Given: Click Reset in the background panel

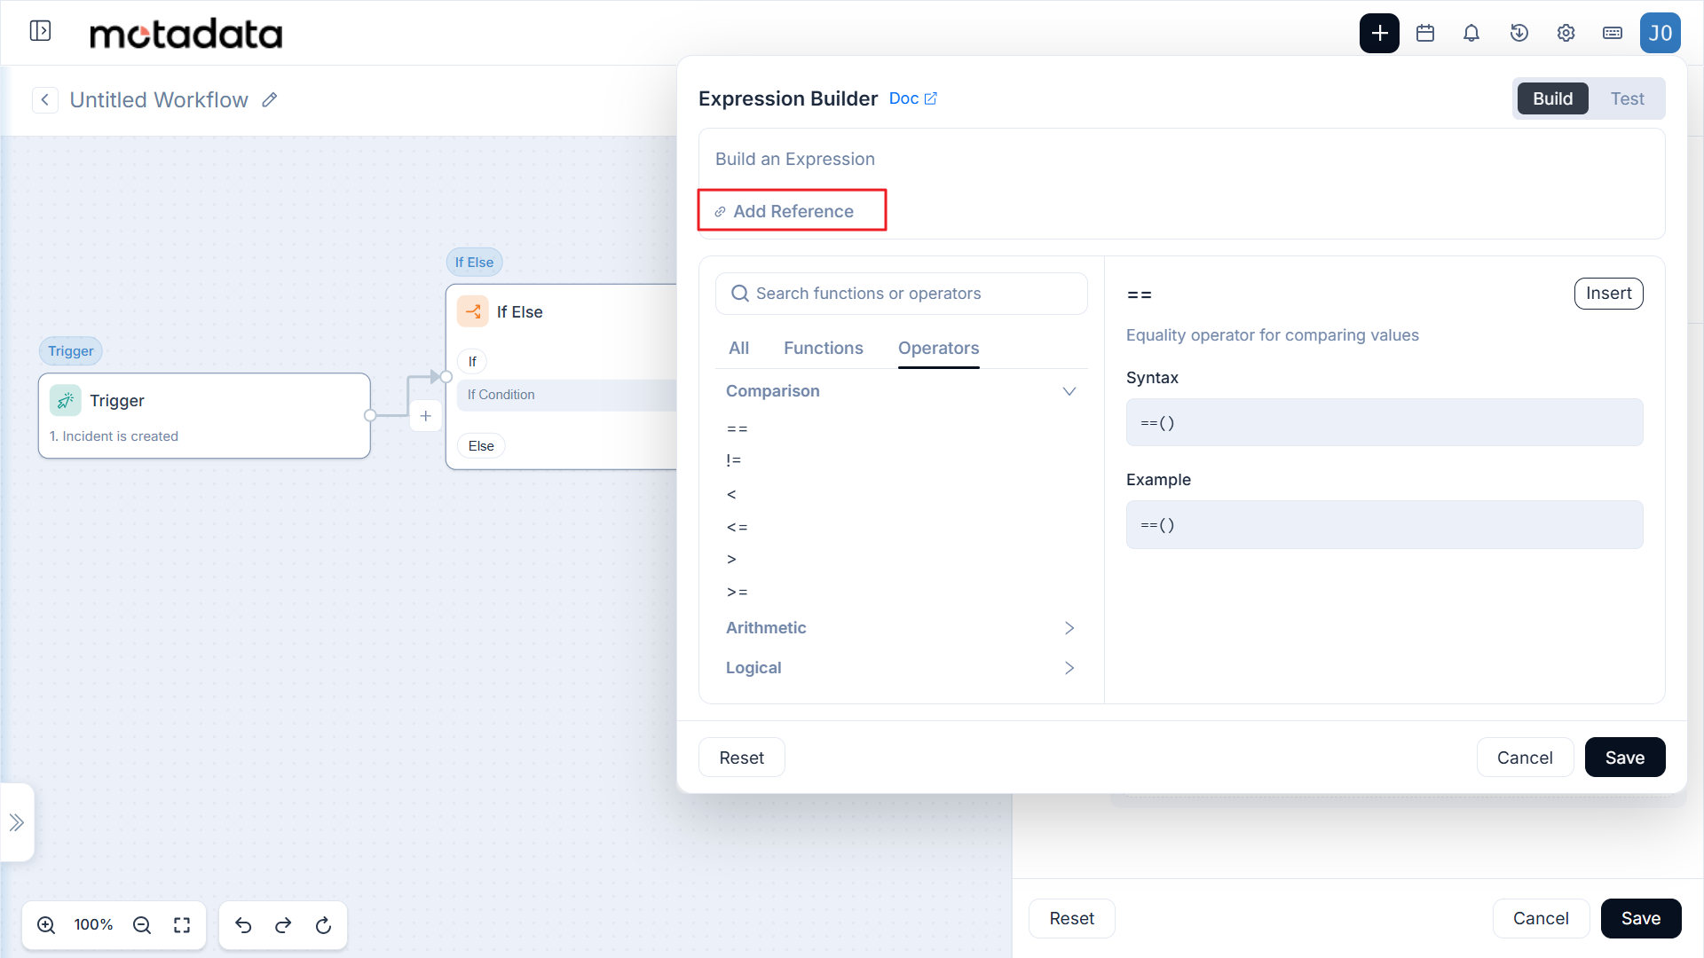Looking at the screenshot, I should coord(1071,919).
